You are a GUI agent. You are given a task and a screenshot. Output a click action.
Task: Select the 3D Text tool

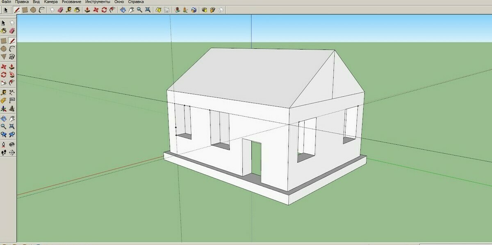12,108
